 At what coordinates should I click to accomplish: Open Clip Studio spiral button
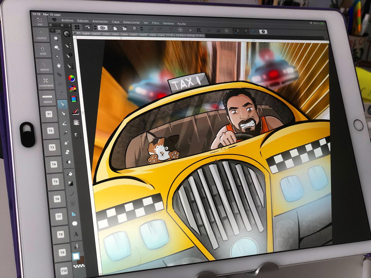coord(102,28)
